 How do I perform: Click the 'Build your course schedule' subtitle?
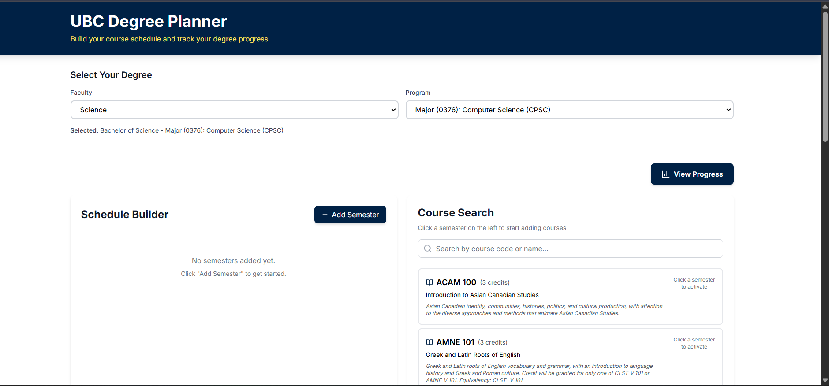coord(169,39)
